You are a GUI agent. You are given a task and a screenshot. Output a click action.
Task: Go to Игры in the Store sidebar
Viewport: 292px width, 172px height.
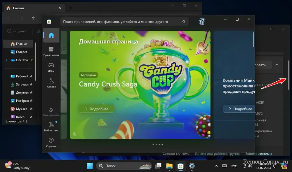pos(51,67)
